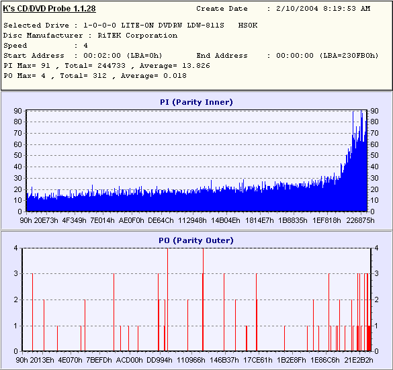Click the PI Max= 91 statistics line
This screenshot has height=370, width=393.
[107, 66]
